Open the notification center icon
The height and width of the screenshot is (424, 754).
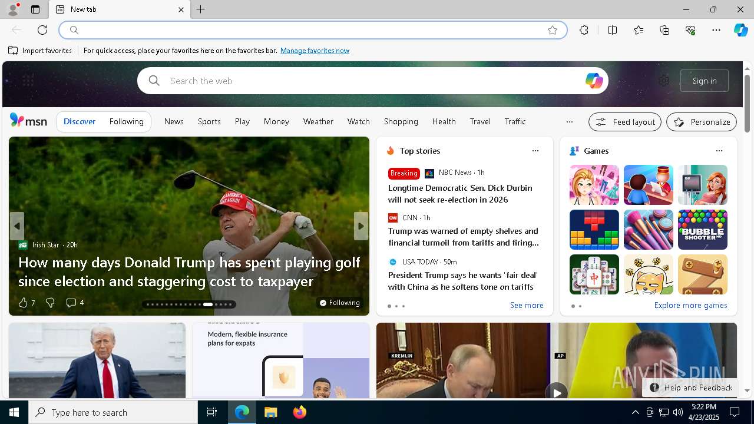[735, 412]
